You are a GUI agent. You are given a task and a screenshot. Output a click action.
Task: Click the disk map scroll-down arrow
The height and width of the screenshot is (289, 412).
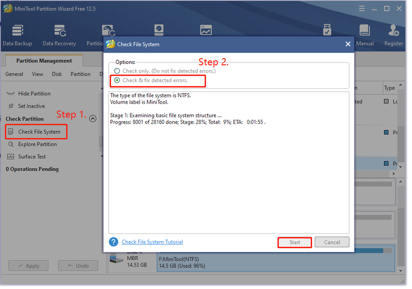point(401,271)
